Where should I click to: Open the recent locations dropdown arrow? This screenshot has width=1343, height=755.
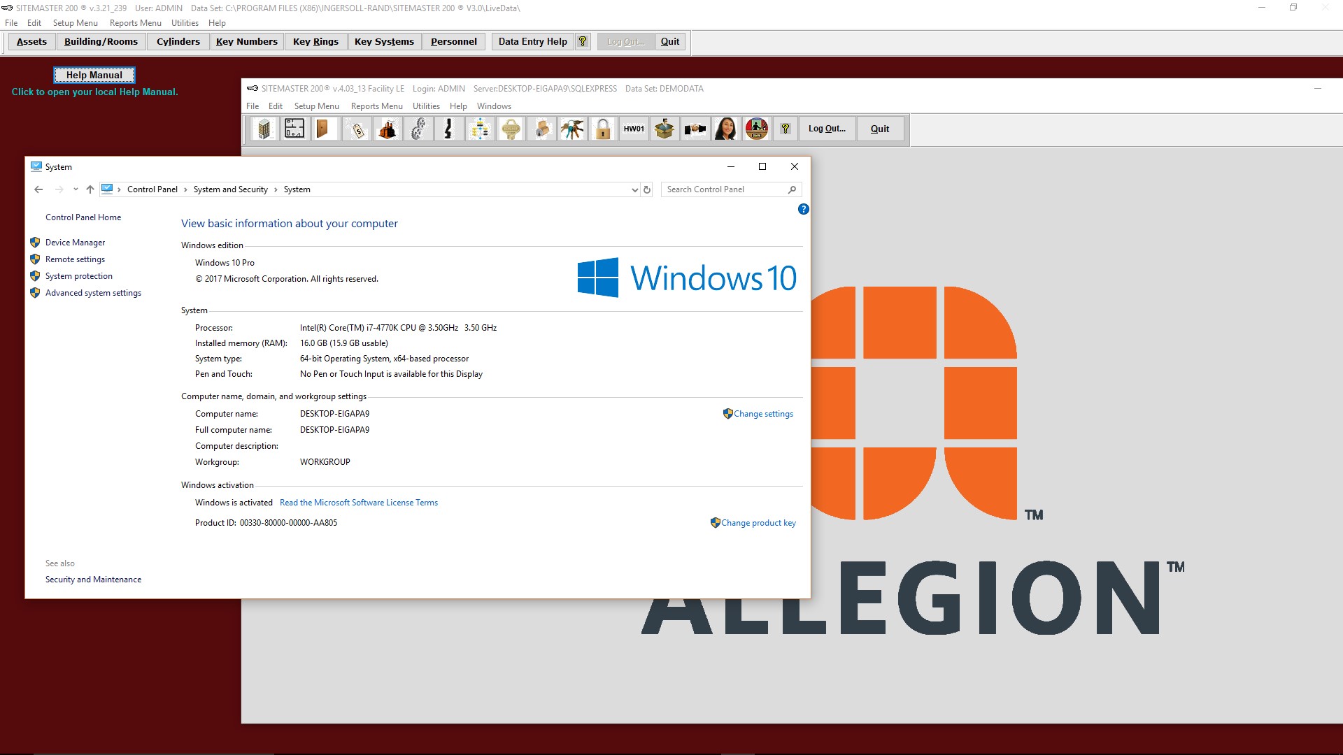tap(76, 189)
